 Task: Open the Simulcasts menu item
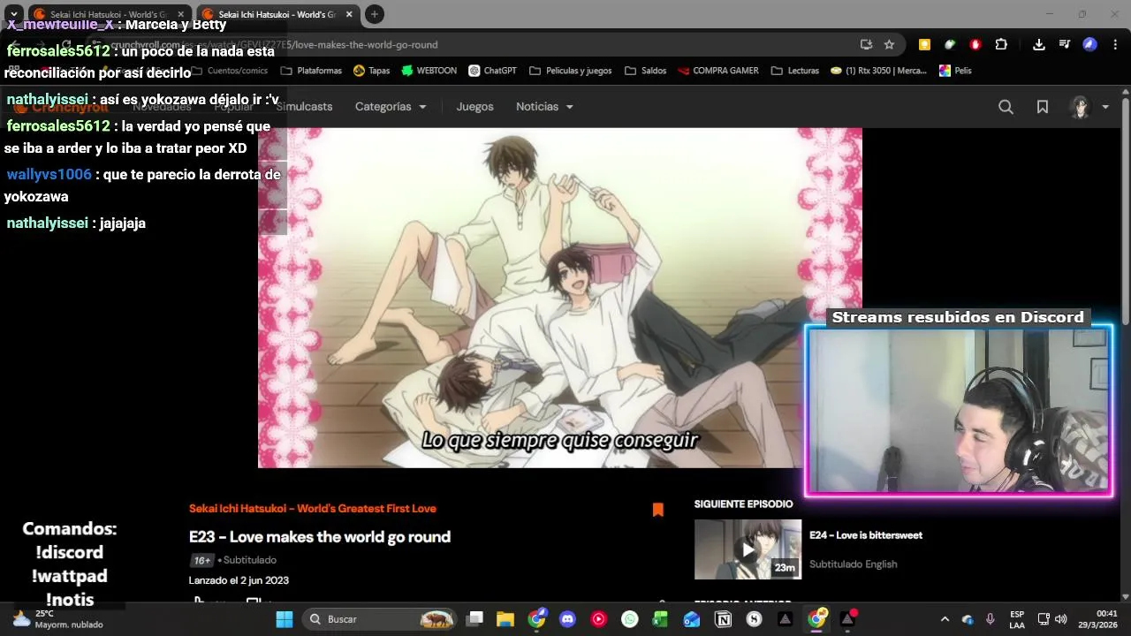point(304,107)
